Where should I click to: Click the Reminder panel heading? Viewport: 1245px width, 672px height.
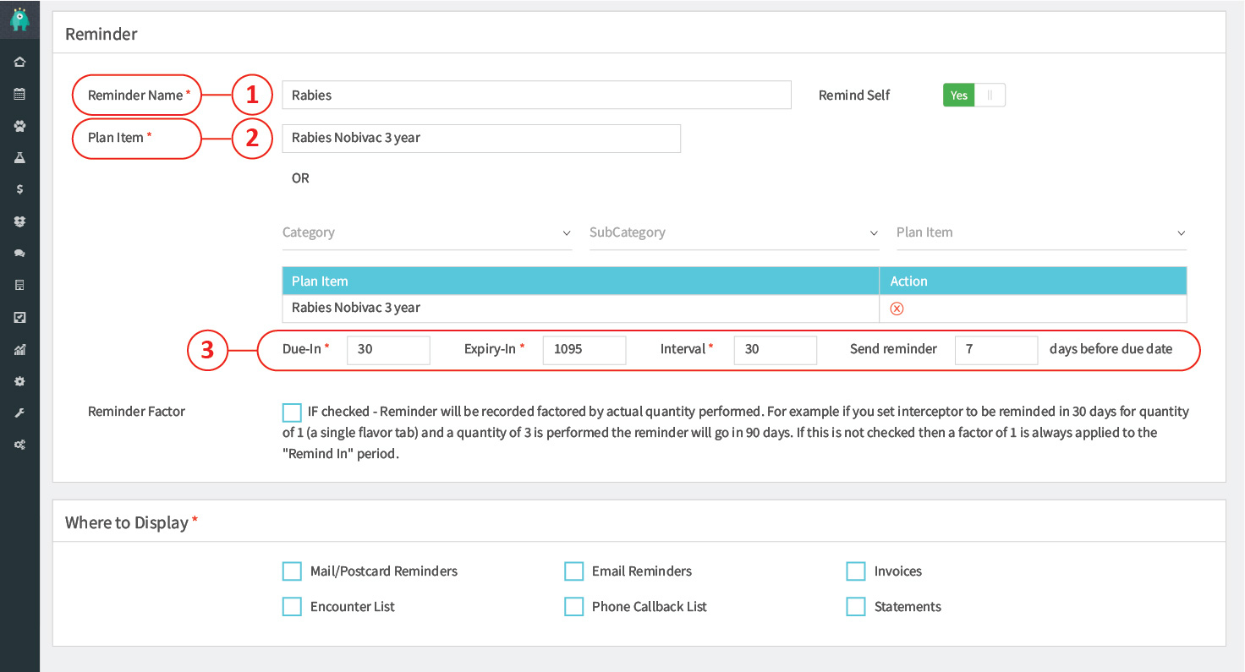pos(101,35)
